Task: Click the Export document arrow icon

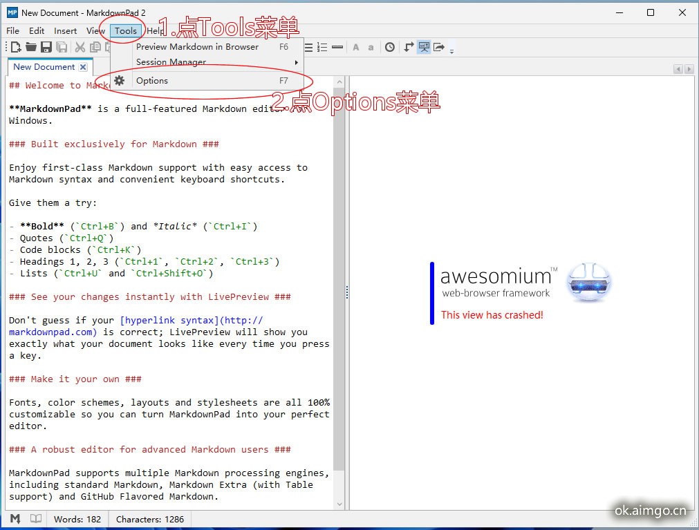Action: 438,47
